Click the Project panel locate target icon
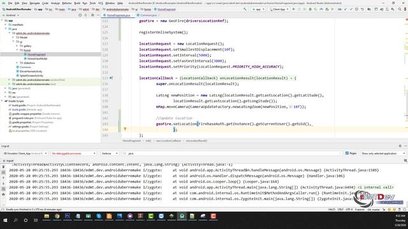Screen dimensions: 408x229 point(80,15)
